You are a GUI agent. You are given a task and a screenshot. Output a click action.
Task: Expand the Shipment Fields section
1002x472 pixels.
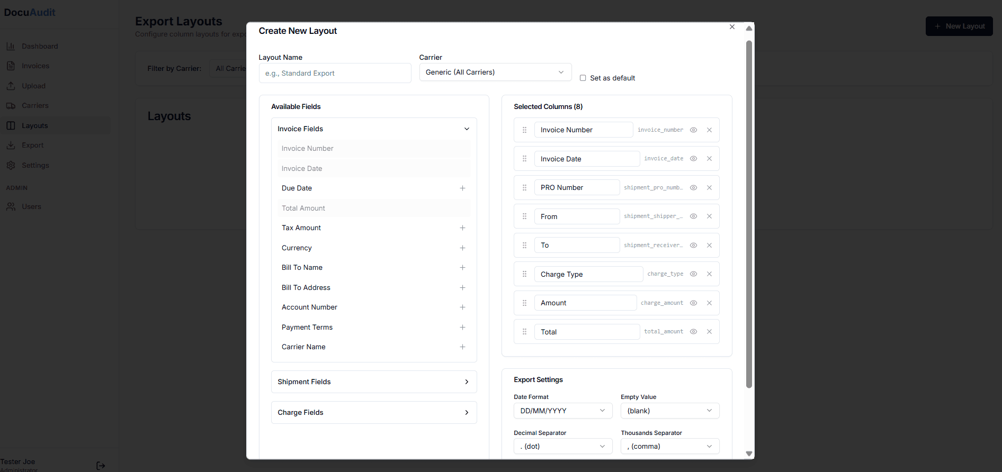[x=374, y=382]
